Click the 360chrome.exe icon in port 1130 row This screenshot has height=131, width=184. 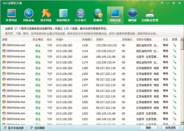coord(4,45)
